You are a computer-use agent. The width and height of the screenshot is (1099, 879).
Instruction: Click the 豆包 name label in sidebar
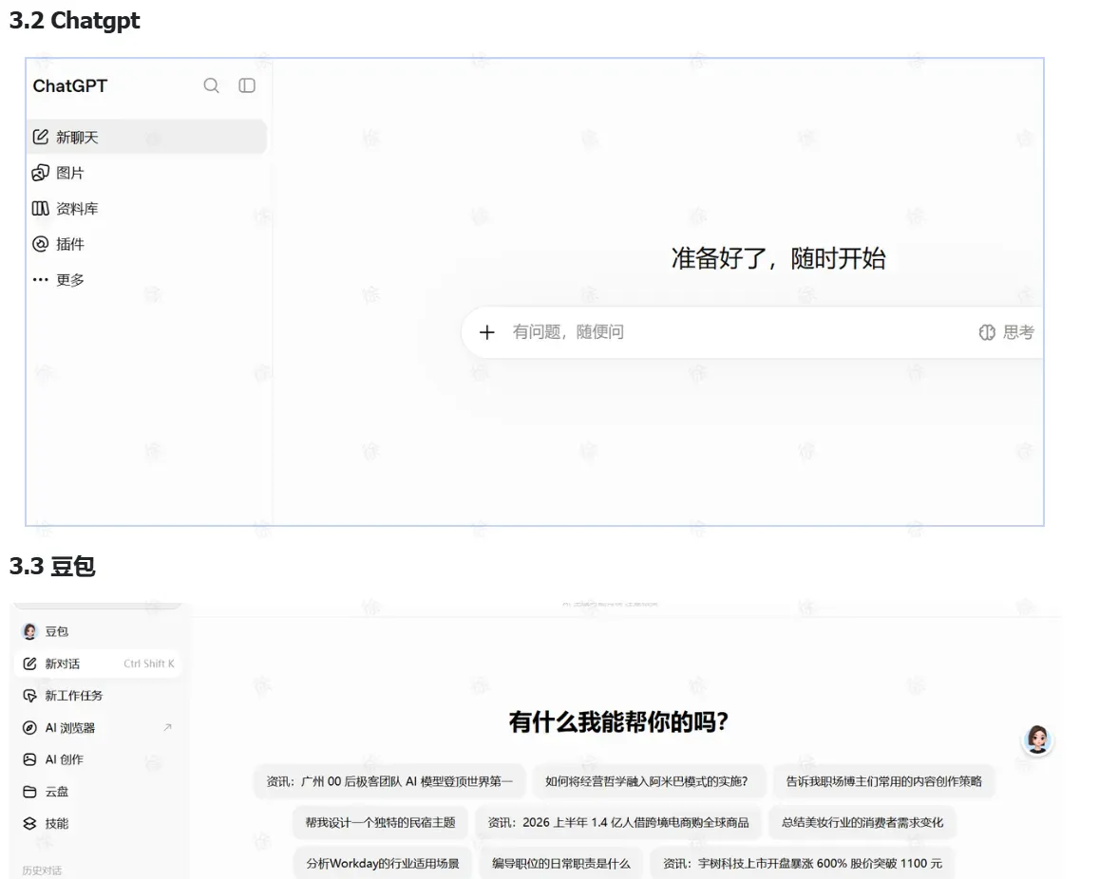pyautogui.click(x=57, y=632)
